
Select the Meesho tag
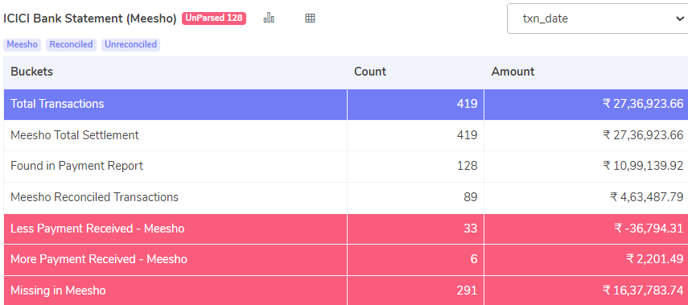(22, 45)
